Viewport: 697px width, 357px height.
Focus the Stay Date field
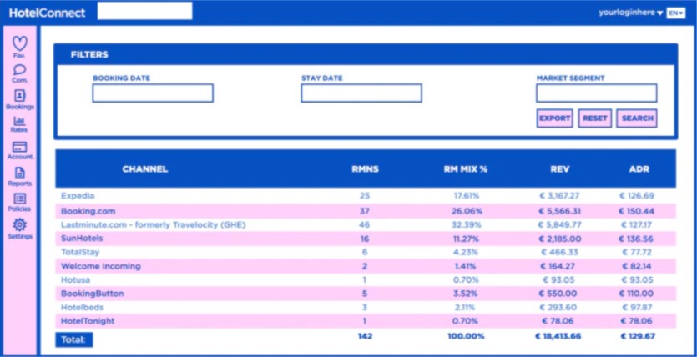(x=361, y=93)
